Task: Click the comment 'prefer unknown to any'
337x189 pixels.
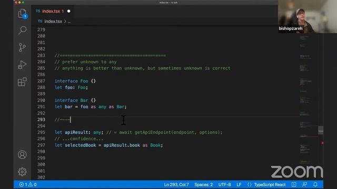Action: (x=85, y=62)
